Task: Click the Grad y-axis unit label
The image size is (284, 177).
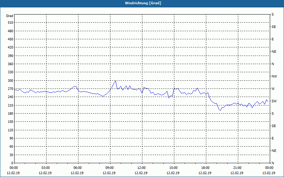Action: (10, 16)
